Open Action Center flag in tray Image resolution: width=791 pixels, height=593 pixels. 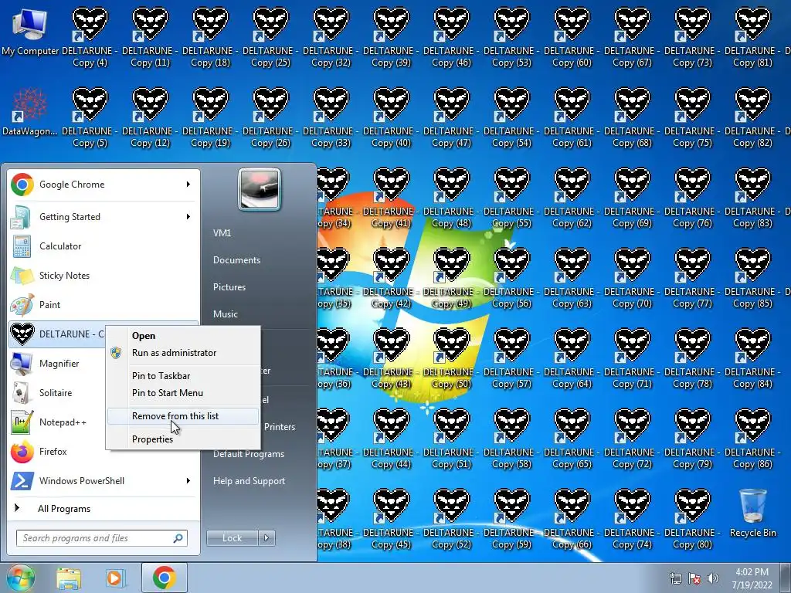tap(694, 578)
